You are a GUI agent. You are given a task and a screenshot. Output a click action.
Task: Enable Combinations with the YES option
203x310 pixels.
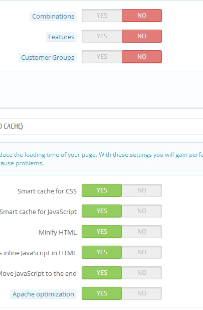pos(102,16)
